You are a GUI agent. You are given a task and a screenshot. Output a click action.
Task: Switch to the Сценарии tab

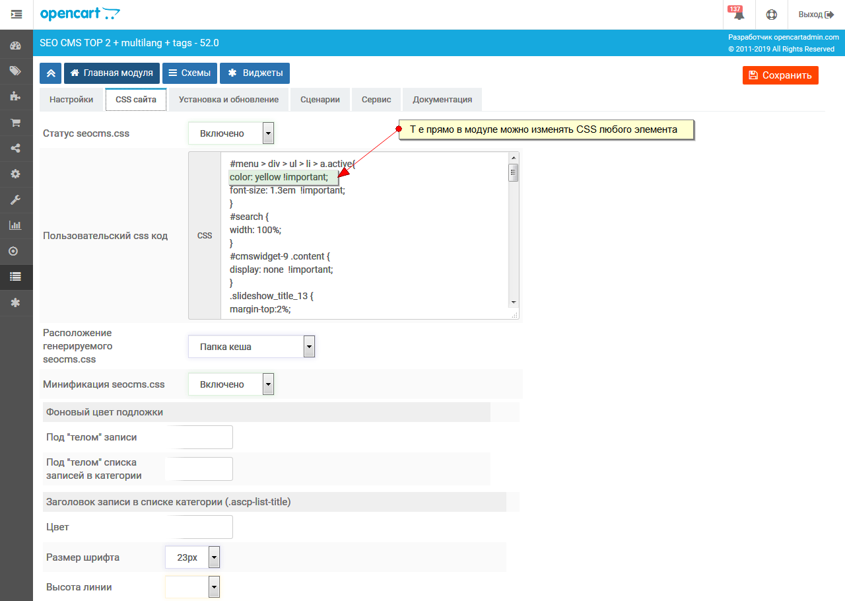coord(320,100)
